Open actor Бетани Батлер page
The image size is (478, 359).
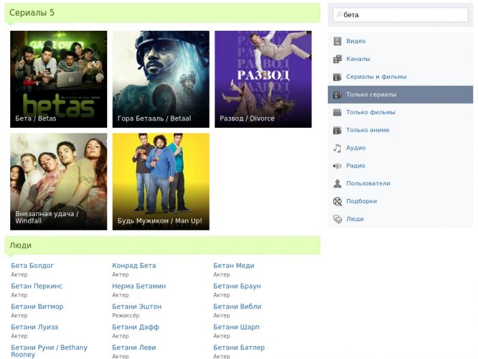click(x=239, y=347)
